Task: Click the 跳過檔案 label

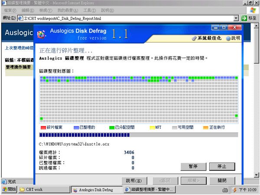Action: pos(49,168)
